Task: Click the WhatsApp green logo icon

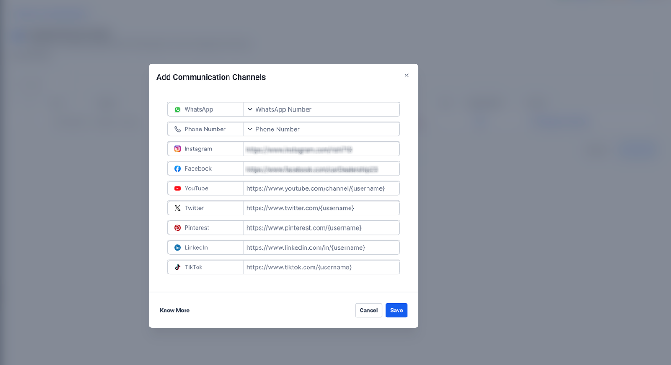Action: [x=177, y=109]
